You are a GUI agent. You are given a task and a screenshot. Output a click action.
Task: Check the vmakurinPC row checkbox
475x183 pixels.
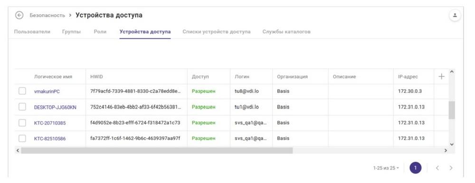click(x=22, y=91)
